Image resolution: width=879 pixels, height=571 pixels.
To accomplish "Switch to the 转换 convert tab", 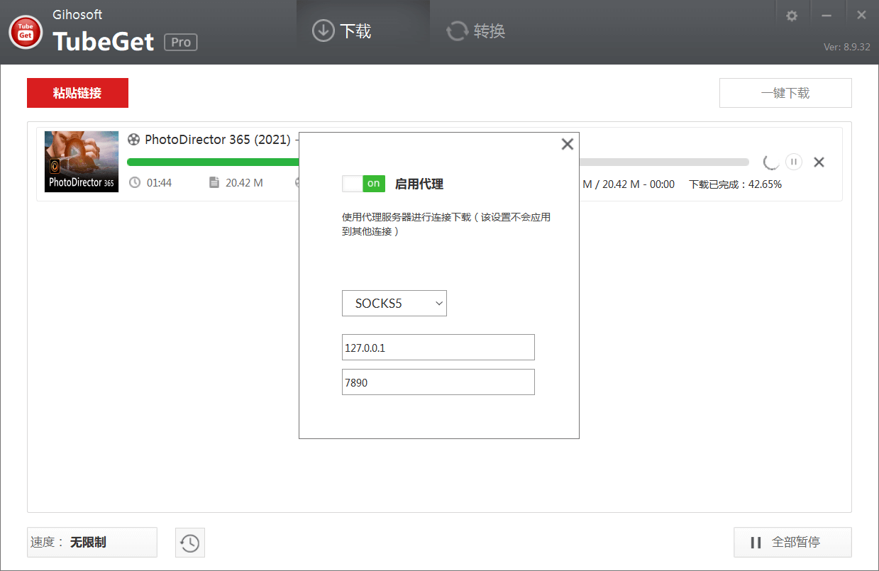I will [x=474, y=31].
